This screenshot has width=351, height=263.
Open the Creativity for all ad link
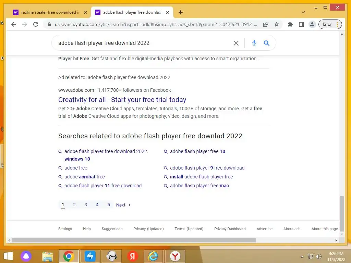tap(122, 100)
